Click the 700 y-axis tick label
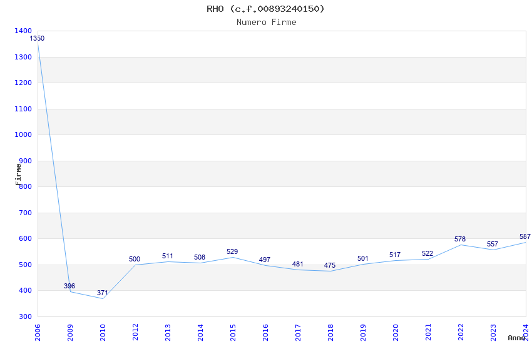The height and width of the screenshot is (344, 532). (25, 213)
